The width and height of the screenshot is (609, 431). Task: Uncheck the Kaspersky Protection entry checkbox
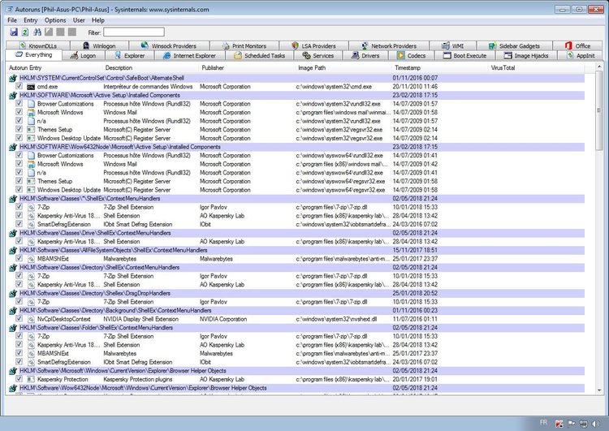coord(19,378)
